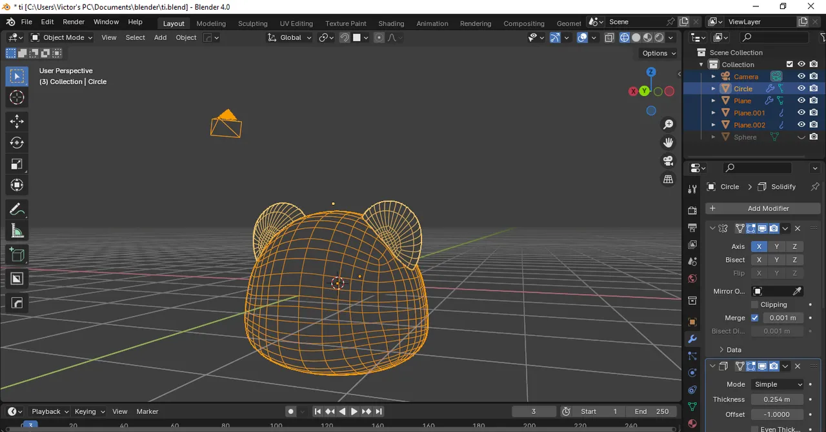
Task: Open the Render menu
Action: pyautogui.click(x=74, y=22)
